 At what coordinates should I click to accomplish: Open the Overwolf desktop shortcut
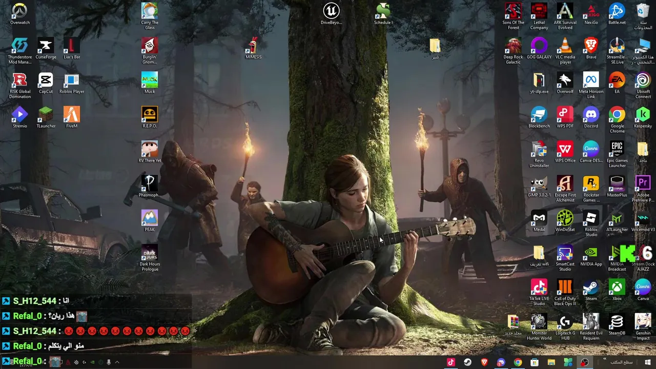tap(565, 83)
